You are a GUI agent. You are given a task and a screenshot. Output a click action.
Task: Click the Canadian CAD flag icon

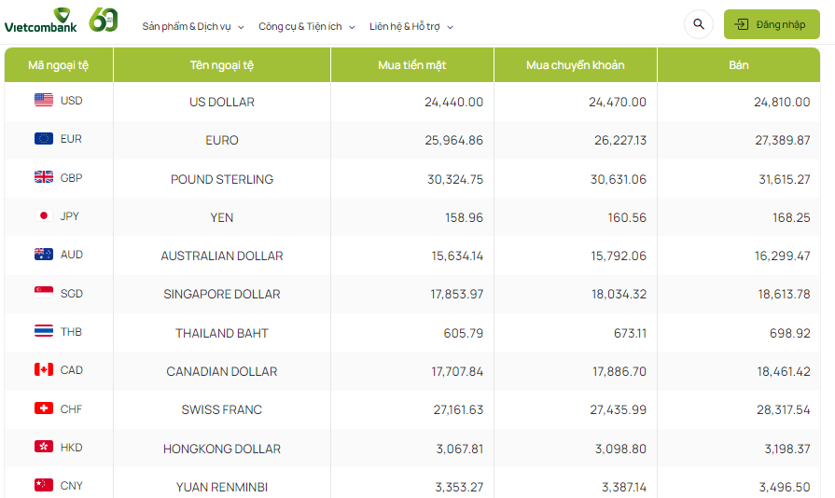pos(44,370)
